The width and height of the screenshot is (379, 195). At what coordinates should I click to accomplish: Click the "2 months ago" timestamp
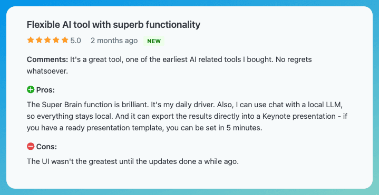coord(114,41)
